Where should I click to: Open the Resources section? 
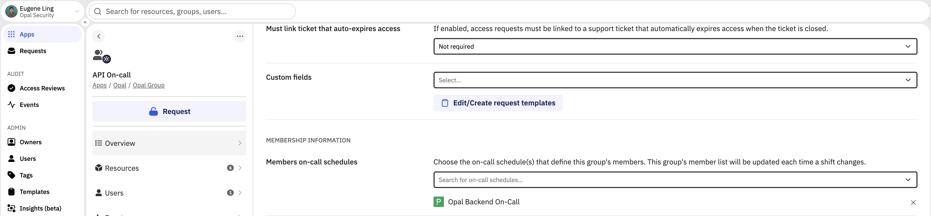coord(169,168)
